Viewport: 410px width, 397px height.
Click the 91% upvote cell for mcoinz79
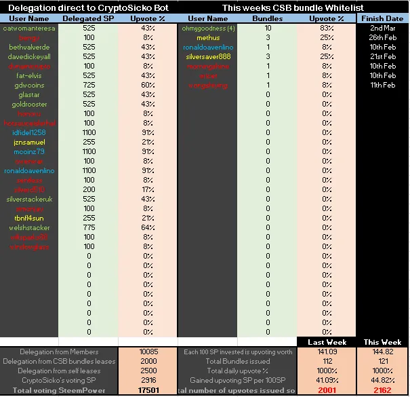pyautogui.click(x=148, y=151)
